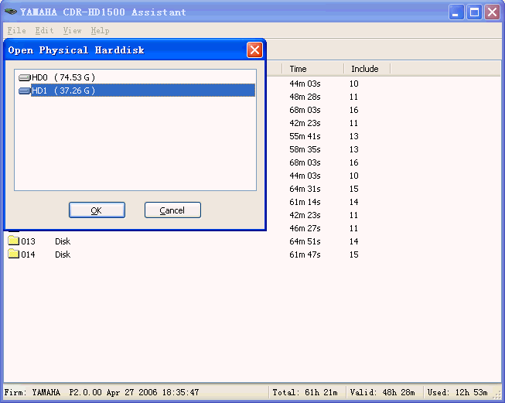Image resolution: width=505 pixels, height=403 pixels.
Task: Open the File menu
Action: (17, 31)
